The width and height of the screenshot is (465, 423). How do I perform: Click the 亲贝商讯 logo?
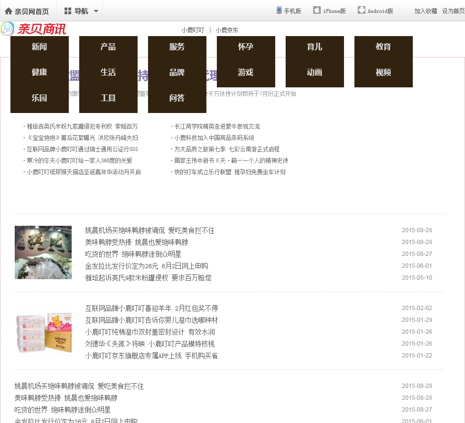tap(33, 29)
